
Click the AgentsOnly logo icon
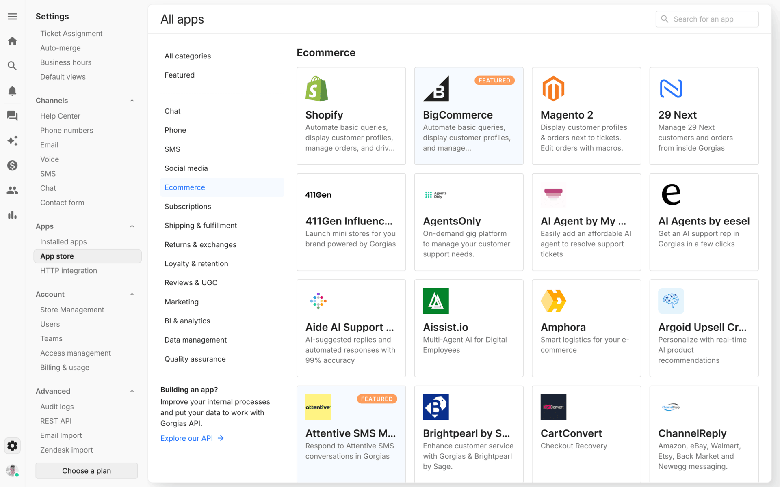pos(435,195)
